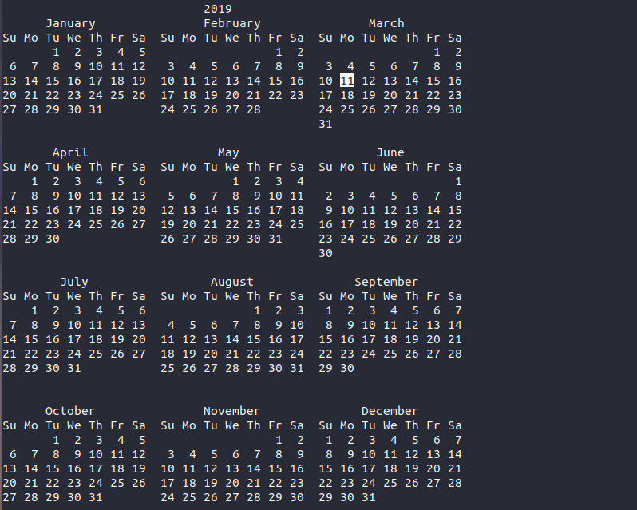Click date 5 in May
This screenshot has height=510, width=637.
(x=171, y=196)
